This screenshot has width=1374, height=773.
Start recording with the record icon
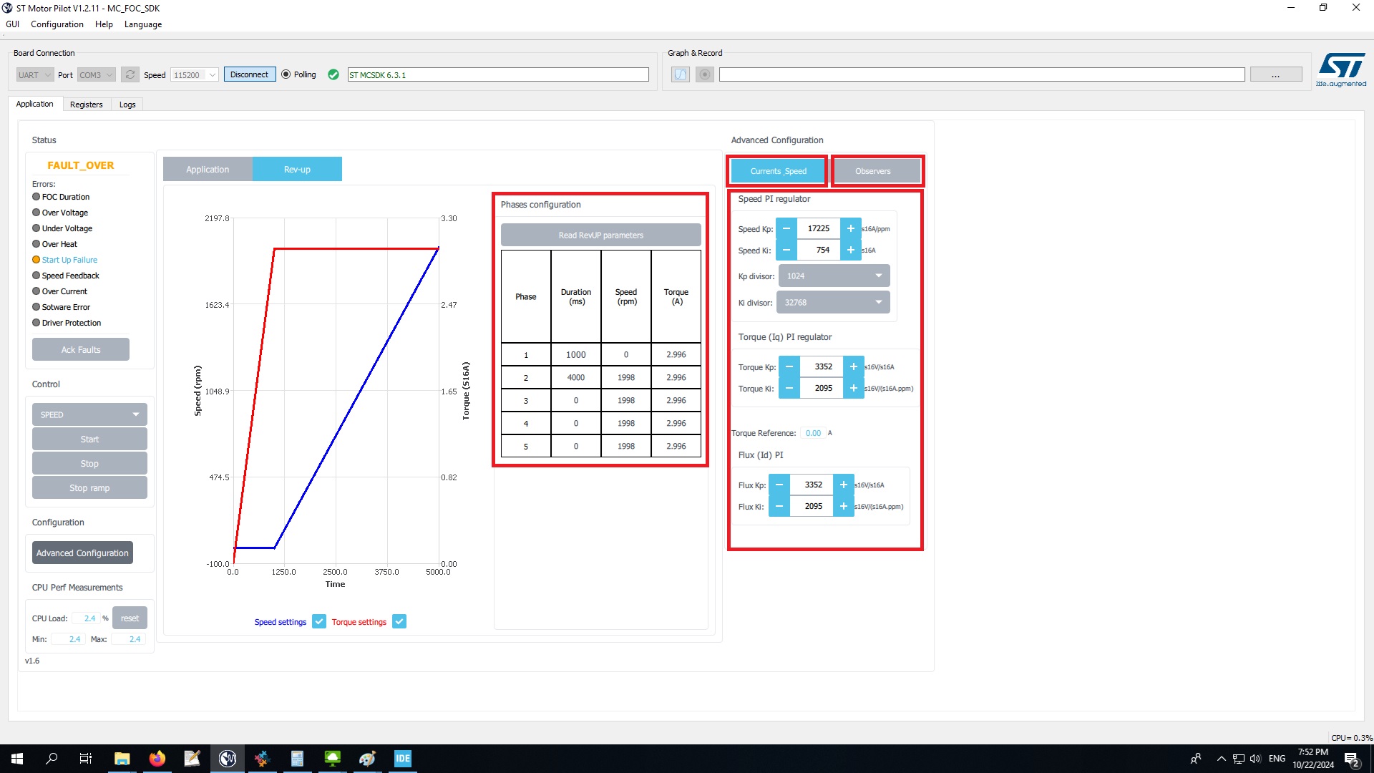704,74
